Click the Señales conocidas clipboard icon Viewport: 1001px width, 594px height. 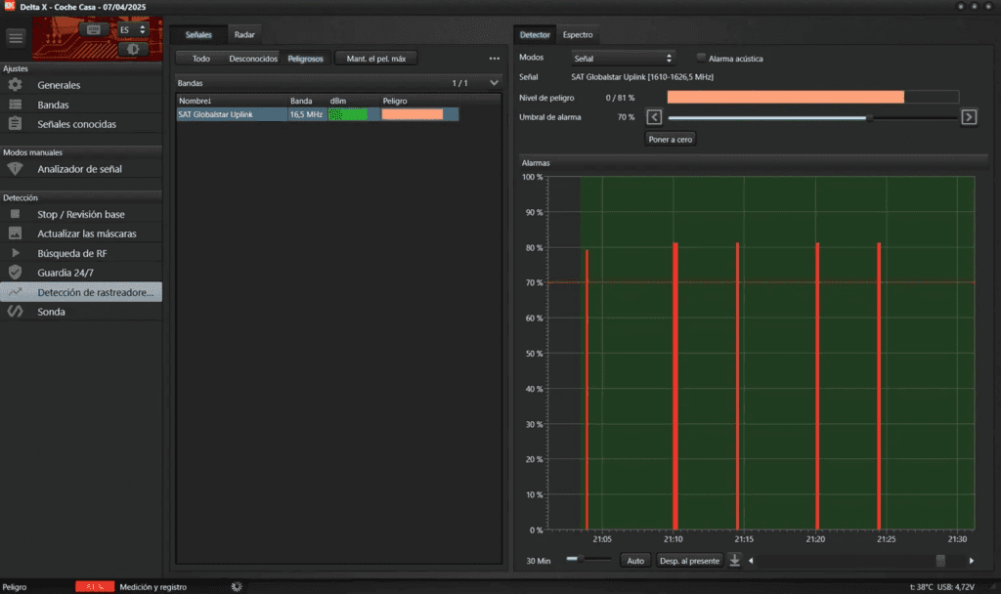(15, 124)
